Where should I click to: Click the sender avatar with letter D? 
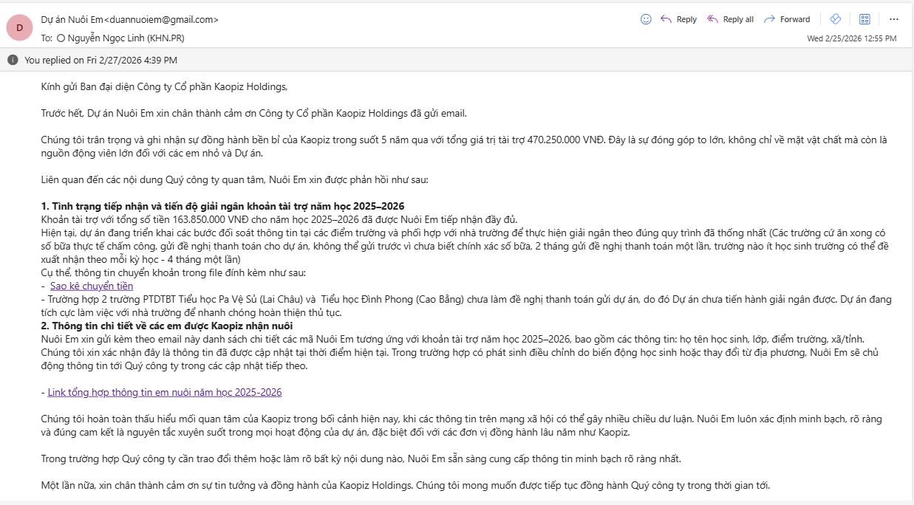[x=19, y=27]
